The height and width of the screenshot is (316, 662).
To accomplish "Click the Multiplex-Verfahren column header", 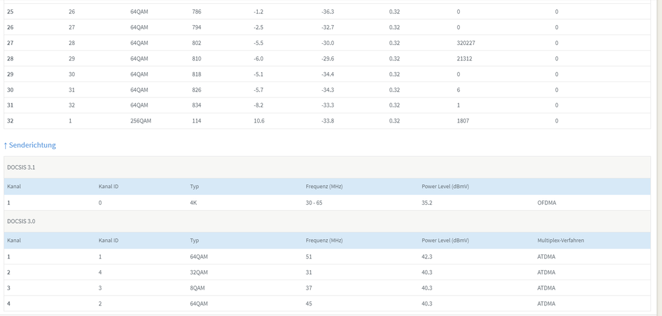I will 560,240.
